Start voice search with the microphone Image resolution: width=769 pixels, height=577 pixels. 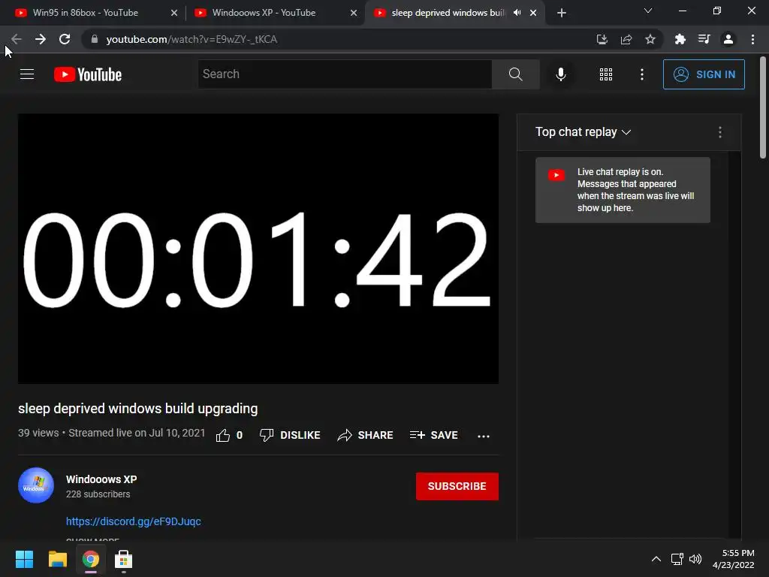pyautogui.click(x=560, y=74)
